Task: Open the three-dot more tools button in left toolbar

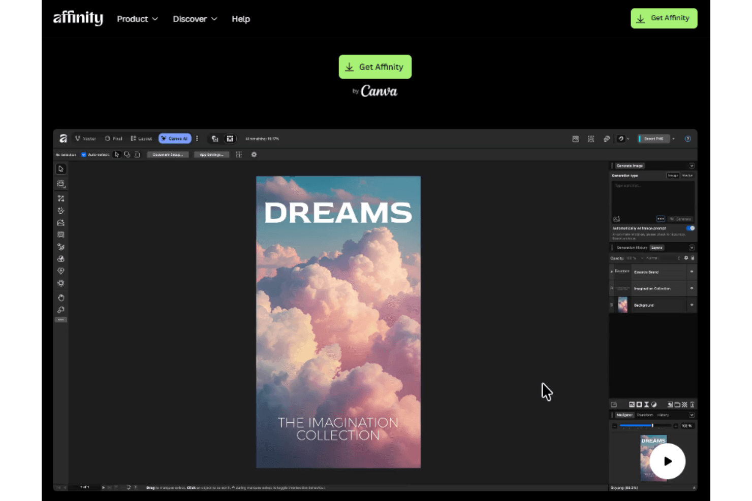Action: tap(61, 320)
